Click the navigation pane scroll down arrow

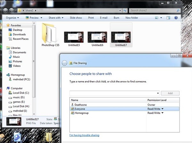(34, 114)
